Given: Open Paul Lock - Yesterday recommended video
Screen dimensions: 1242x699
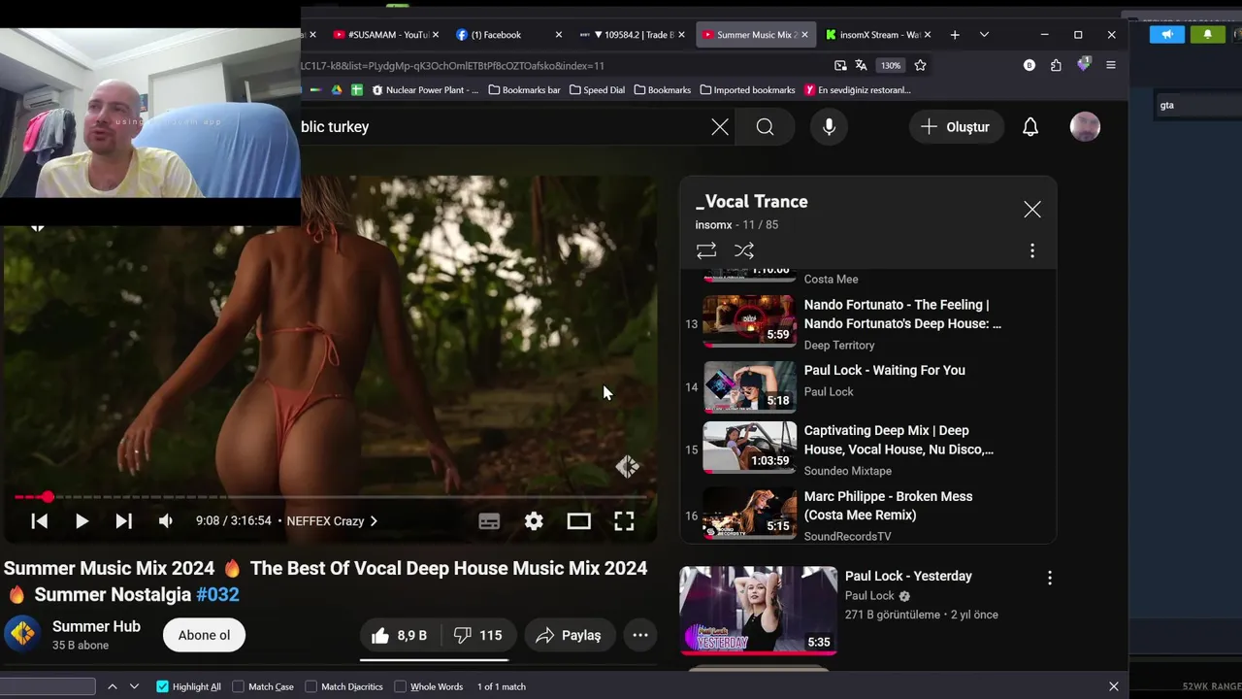Looking at the screenshot, I should pos(908,576).
